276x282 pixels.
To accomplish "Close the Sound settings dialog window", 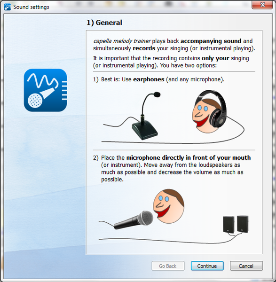I will click(262, 5).
